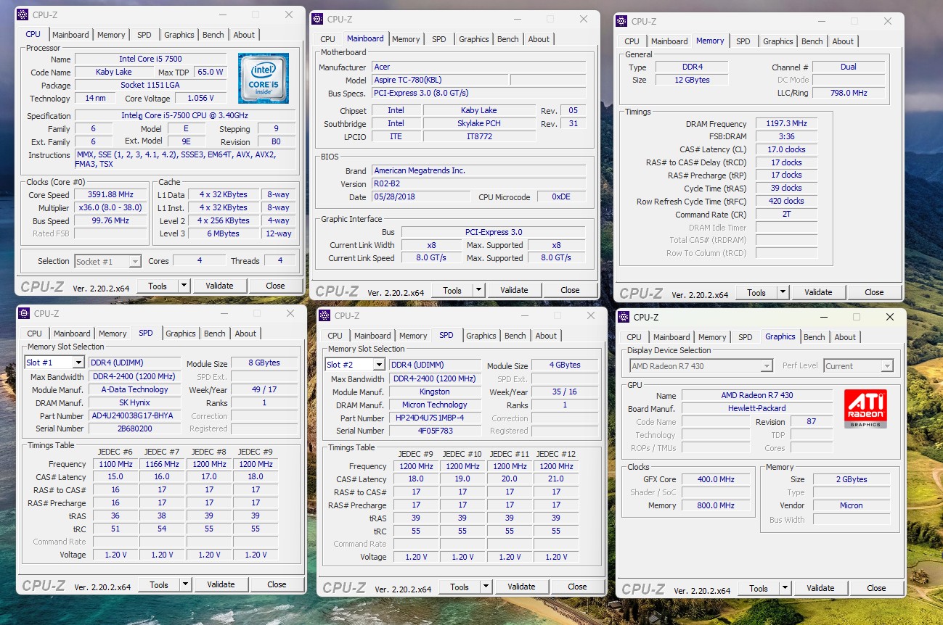Go to the SPD tab in the Graphics-tab window

[x=746, y=337]
